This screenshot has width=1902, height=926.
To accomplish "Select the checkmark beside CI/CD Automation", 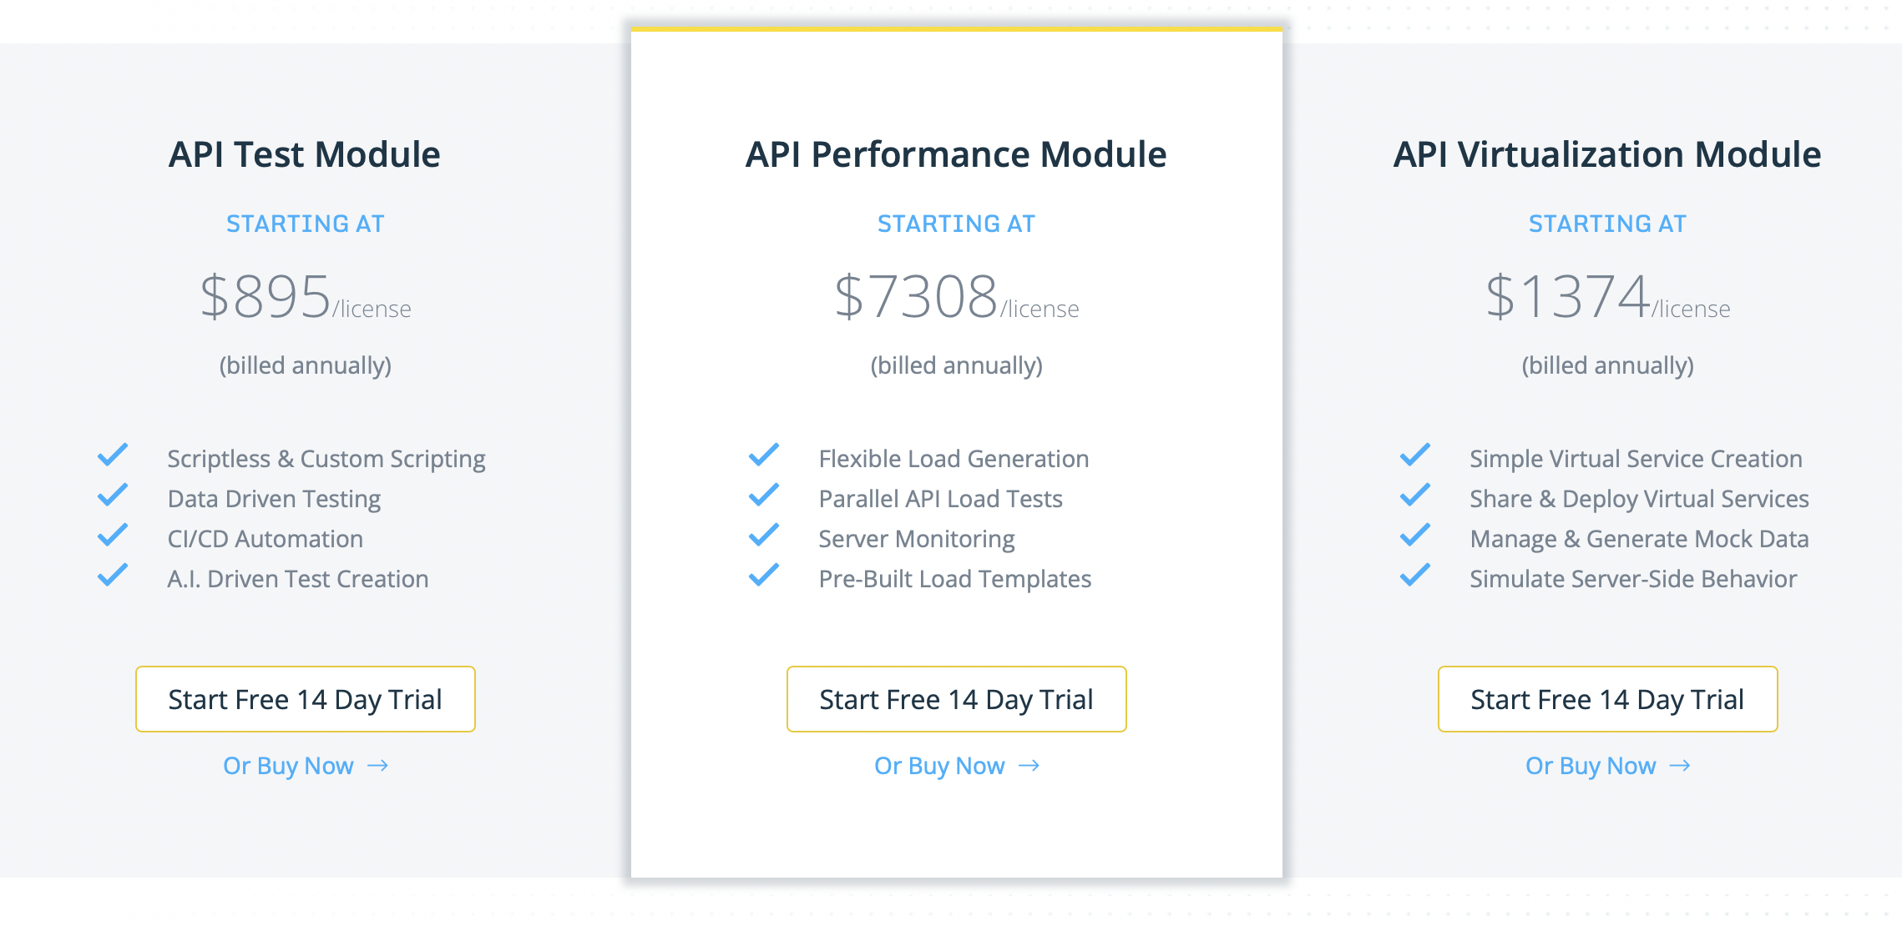I will (114, 536).
